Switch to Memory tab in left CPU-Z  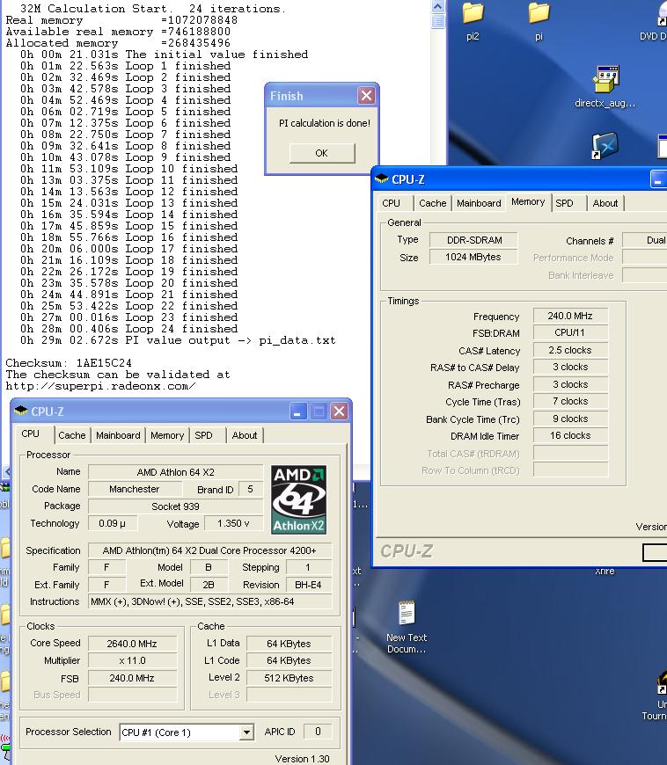[167, 435]
